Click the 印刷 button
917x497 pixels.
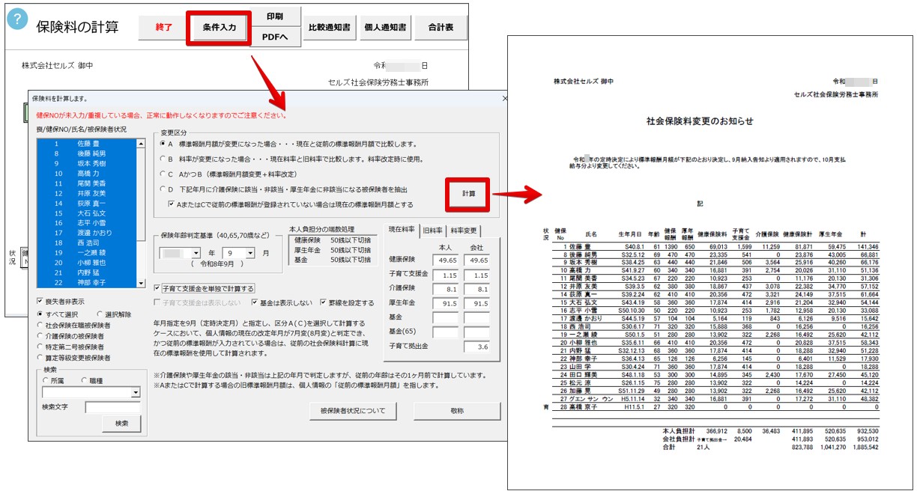click(275, 16)
